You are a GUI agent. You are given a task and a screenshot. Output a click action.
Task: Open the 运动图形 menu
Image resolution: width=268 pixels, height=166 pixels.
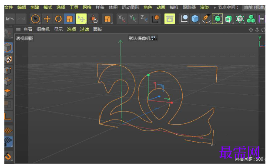coord(131,7)
